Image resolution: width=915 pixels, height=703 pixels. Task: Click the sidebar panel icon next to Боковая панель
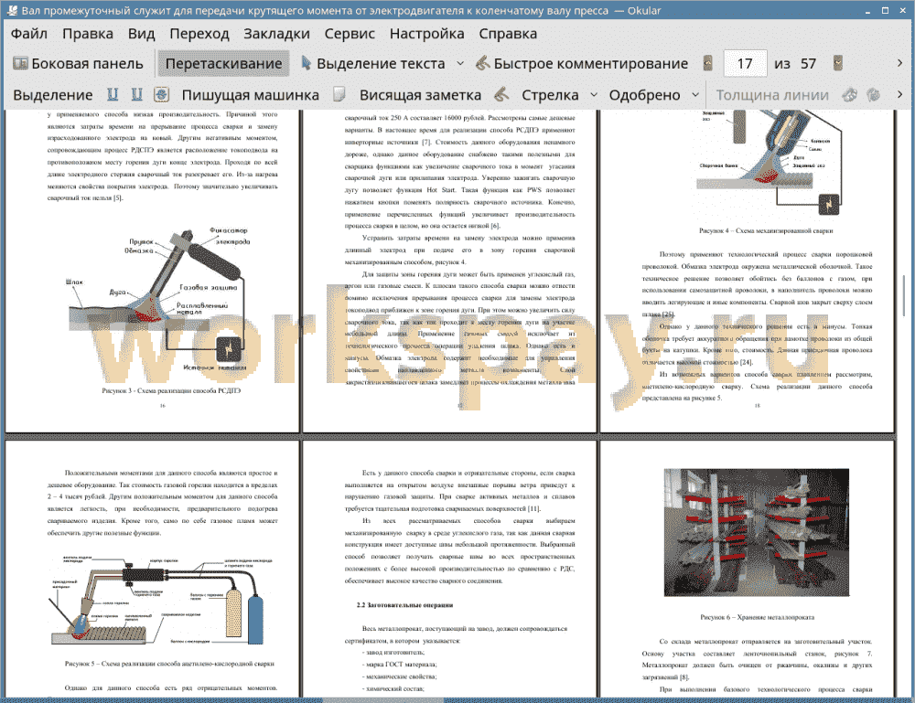[x=20, y=63]
